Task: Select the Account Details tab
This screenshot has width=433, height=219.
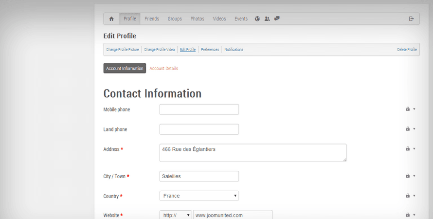Action: tap(163, 69)
